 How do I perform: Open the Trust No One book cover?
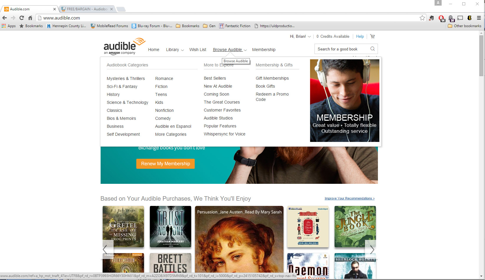[171, 227]
